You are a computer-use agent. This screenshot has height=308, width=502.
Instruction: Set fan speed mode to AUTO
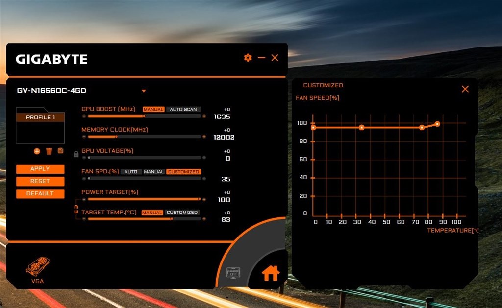(130, 172)
